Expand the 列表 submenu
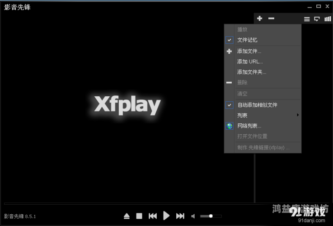This screenshot has width=333, height=226. tap(263, 115)
